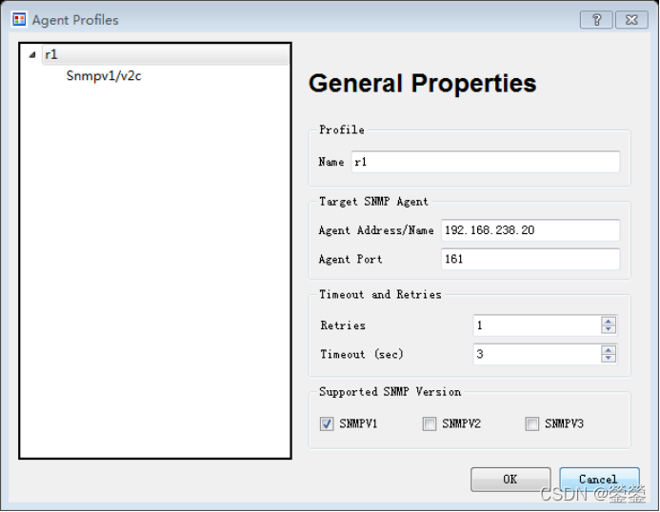Image resolution: width=660 pixels, height=512 pixels.
Task: Increase Timeout with up arrow
Action: coord(609,349)
